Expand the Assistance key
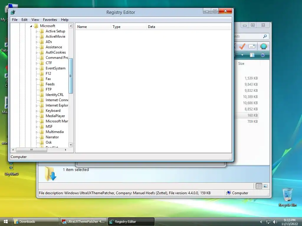 pos(37,47)
